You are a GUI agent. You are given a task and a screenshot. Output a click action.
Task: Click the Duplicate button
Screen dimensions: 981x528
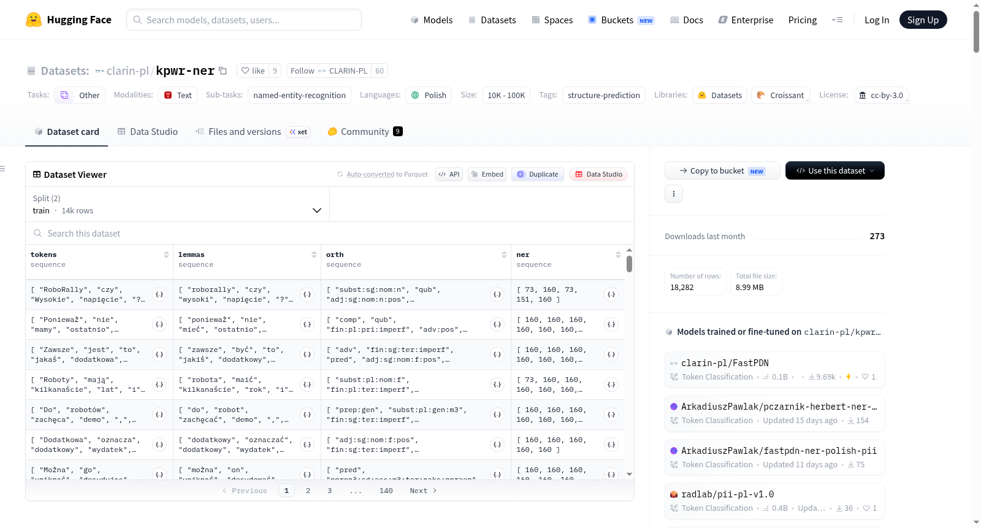(x=538, y=174)
